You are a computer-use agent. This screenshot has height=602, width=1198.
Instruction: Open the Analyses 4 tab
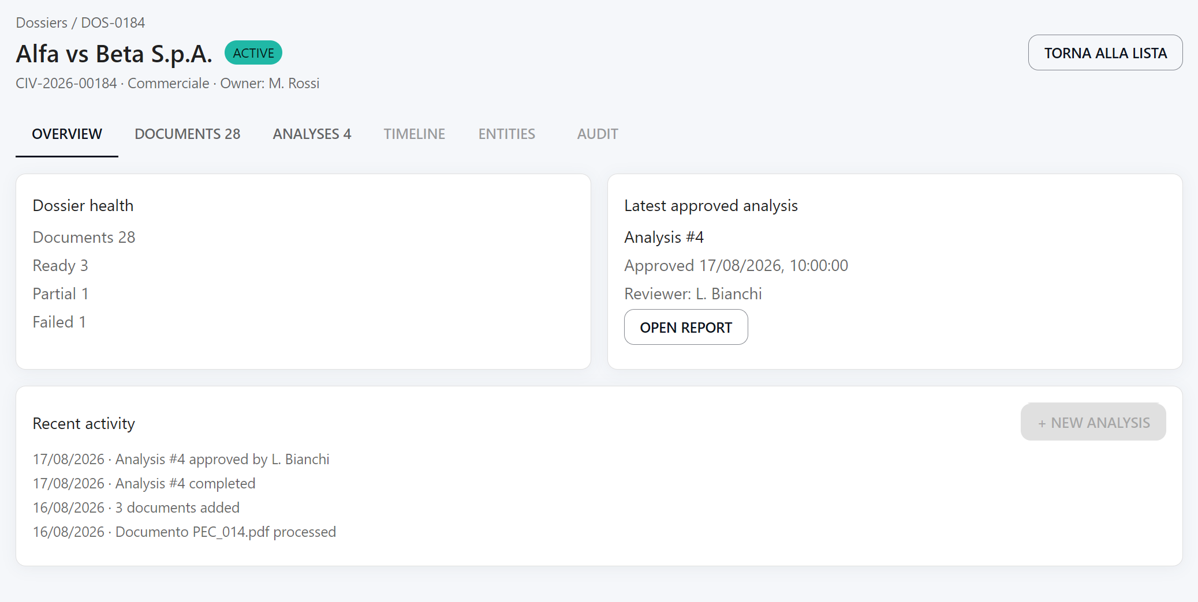[312, 134]
